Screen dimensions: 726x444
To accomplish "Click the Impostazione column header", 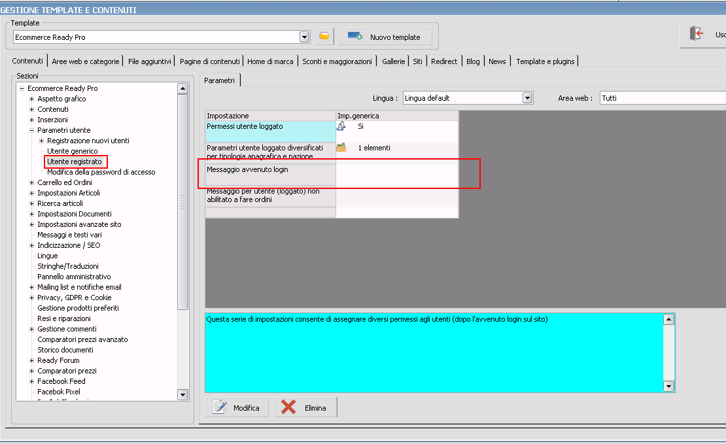I will 270,116.
